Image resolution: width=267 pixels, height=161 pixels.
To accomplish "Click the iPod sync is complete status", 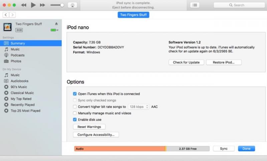I will (x=133, y=3).
